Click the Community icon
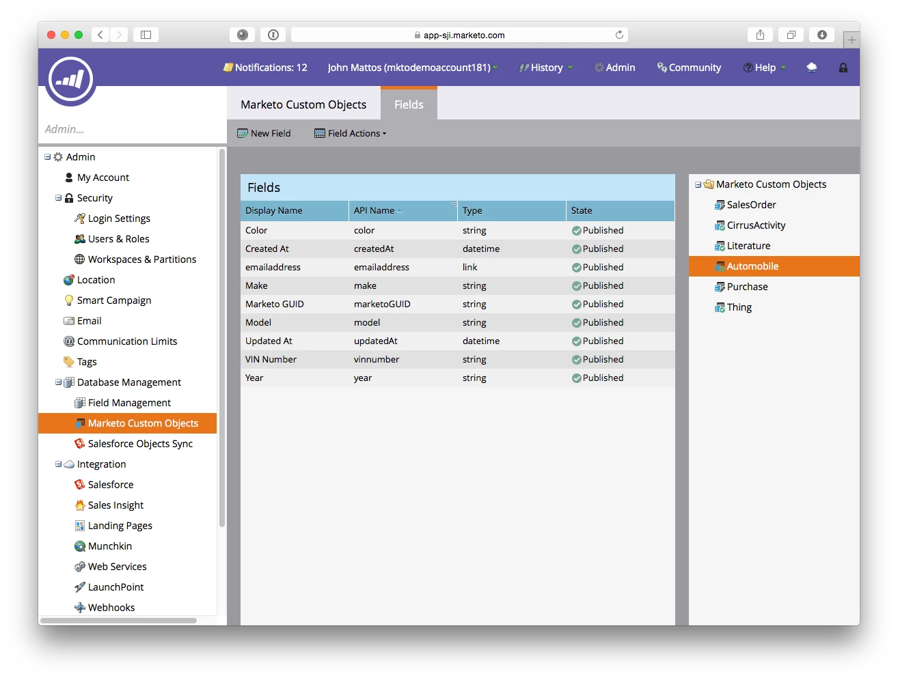This screenshot has height=680, width=898. coord(662,67)
